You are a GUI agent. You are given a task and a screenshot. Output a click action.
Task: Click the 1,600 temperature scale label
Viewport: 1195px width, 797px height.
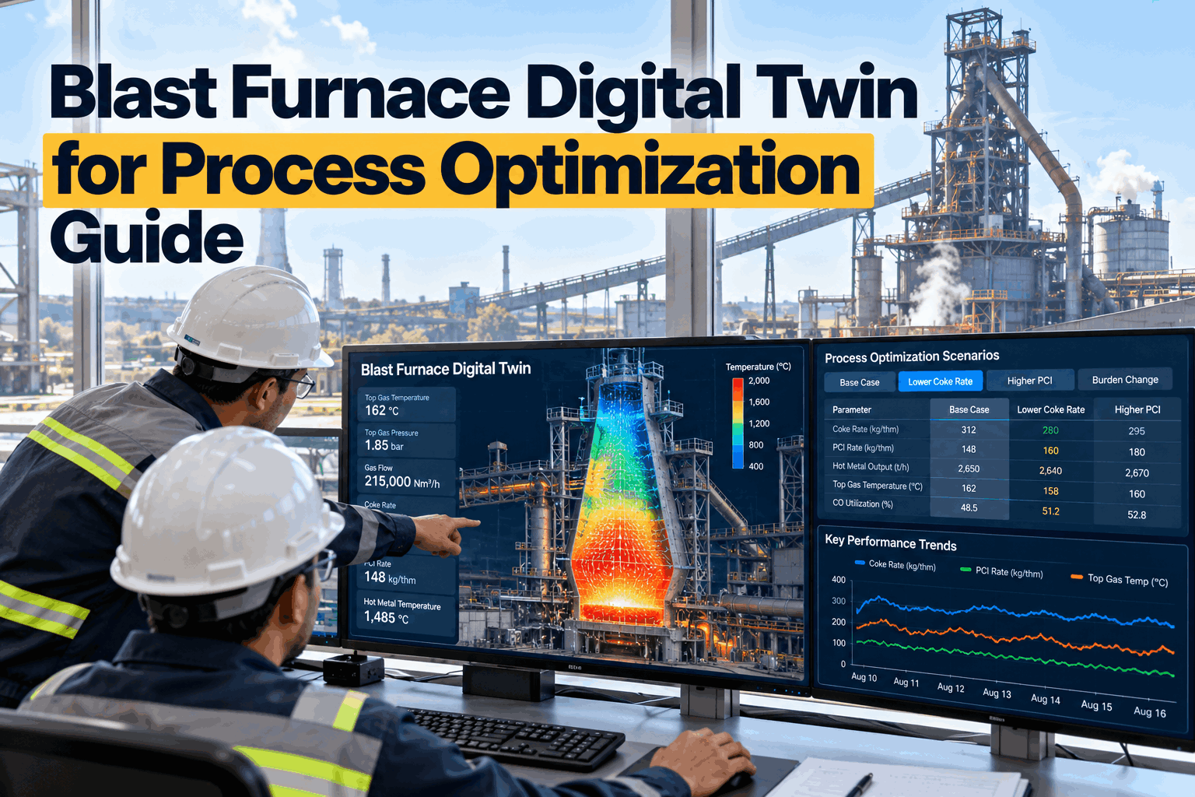pyautogui.click(x=759, y=402)
